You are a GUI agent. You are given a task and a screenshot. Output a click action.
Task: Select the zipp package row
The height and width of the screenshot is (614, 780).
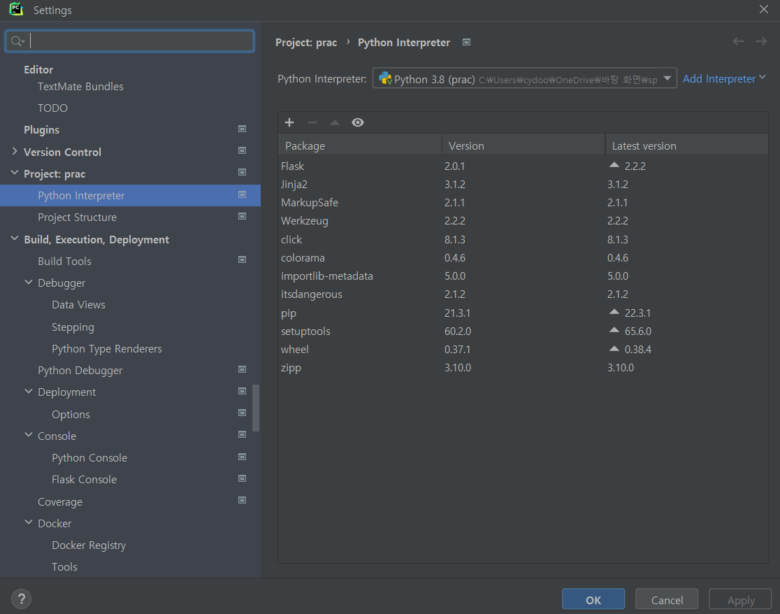pyautogui.click(x=523, y=368)
